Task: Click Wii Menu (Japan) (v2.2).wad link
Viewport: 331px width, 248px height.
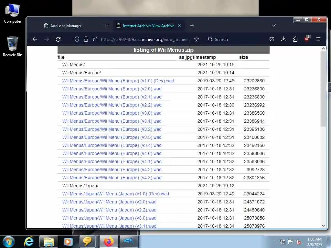Action: coord(109,210)
